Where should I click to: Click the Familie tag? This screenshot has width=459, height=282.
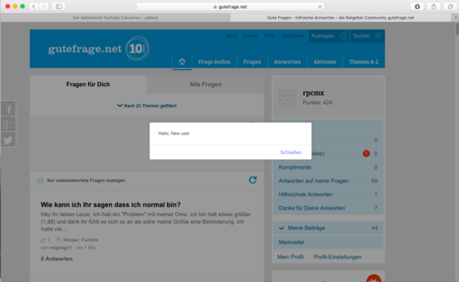pyautogui.click(x=89, y=240)
